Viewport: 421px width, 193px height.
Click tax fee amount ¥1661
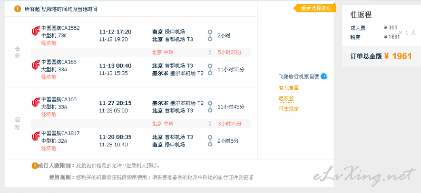[392, 37]
